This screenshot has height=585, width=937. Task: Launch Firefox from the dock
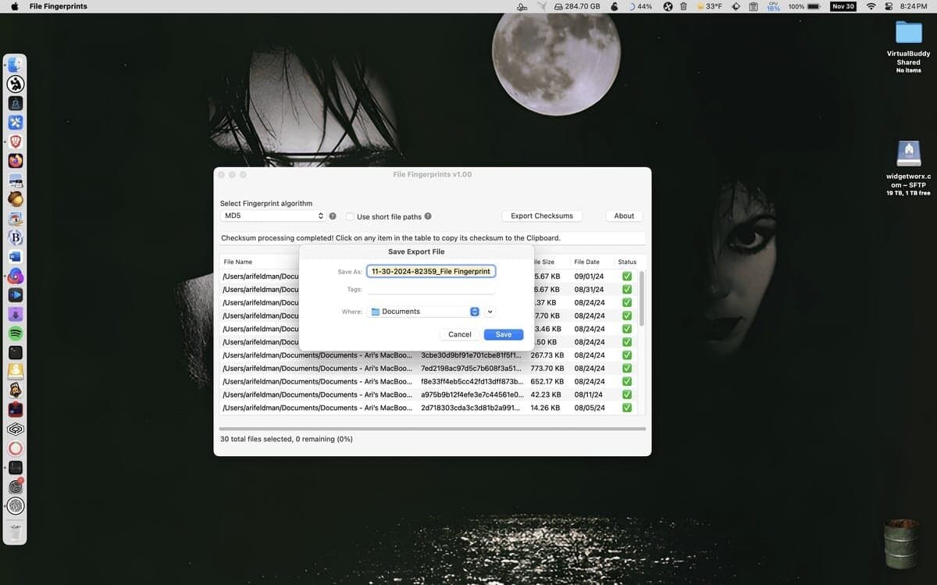pyautogui.click(x=16, y=160)
